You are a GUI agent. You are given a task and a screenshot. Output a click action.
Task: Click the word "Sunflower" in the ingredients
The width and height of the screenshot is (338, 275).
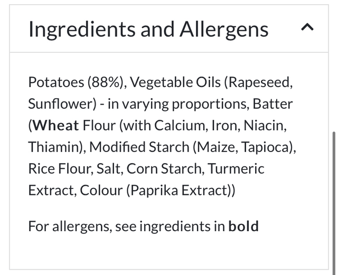coord(60,104)
